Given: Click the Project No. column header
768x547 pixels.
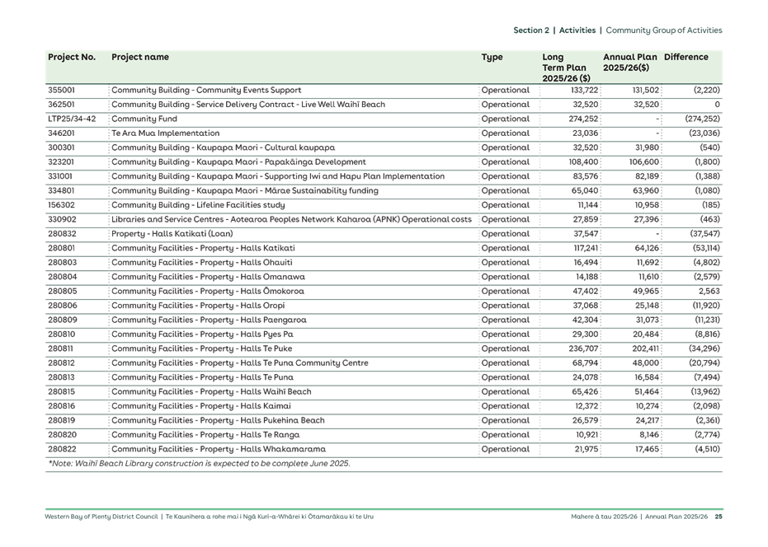Looking at the screenshot, I should click(72, 57).
